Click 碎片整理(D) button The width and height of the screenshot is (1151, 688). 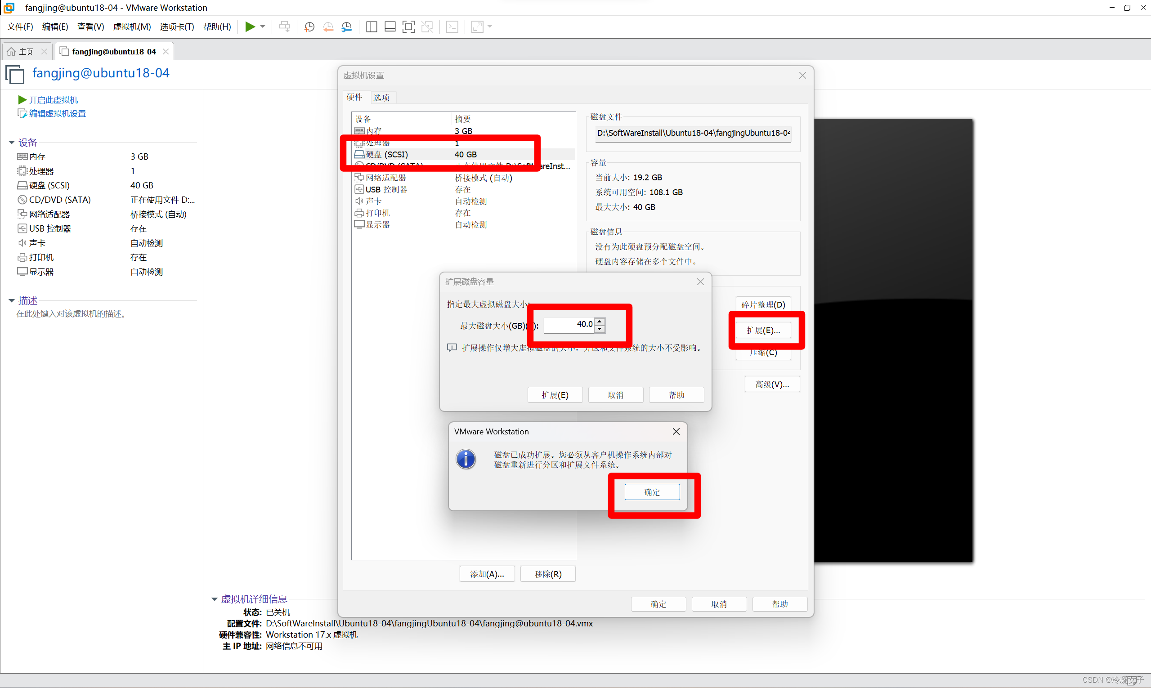pyautogui.click(x=763, y=304)
